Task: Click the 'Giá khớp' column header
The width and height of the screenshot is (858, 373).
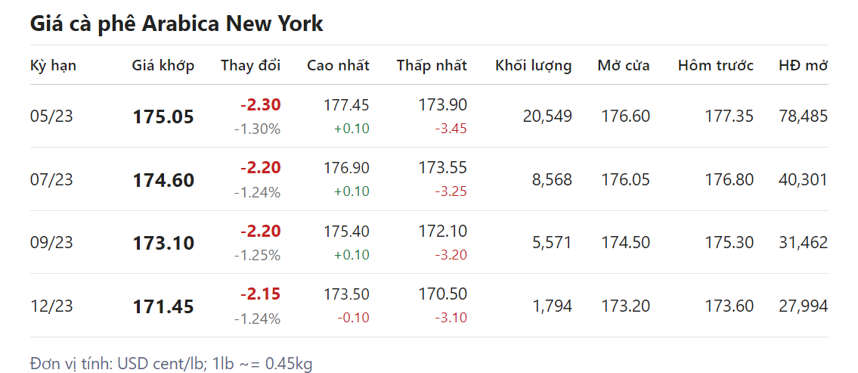Action: (x=163, y=65)
